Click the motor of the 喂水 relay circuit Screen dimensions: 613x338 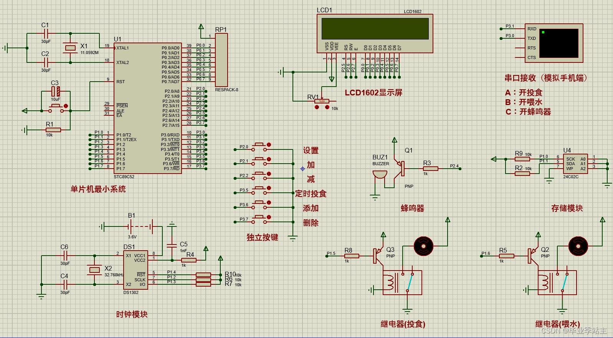click(578, 246)
